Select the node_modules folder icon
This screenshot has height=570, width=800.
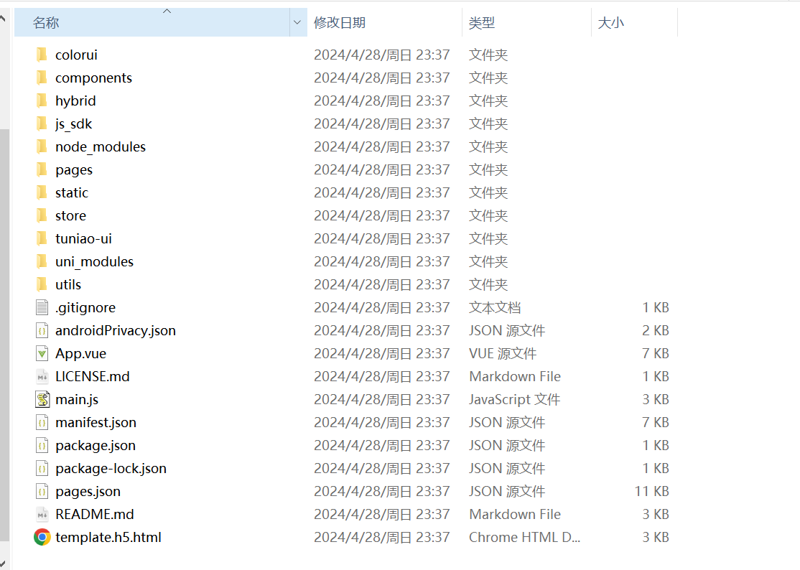(42, 146)
